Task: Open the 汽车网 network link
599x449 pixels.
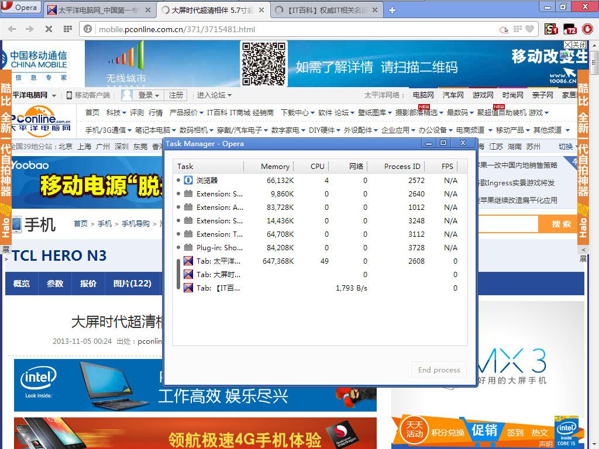Action: point(453,95)
